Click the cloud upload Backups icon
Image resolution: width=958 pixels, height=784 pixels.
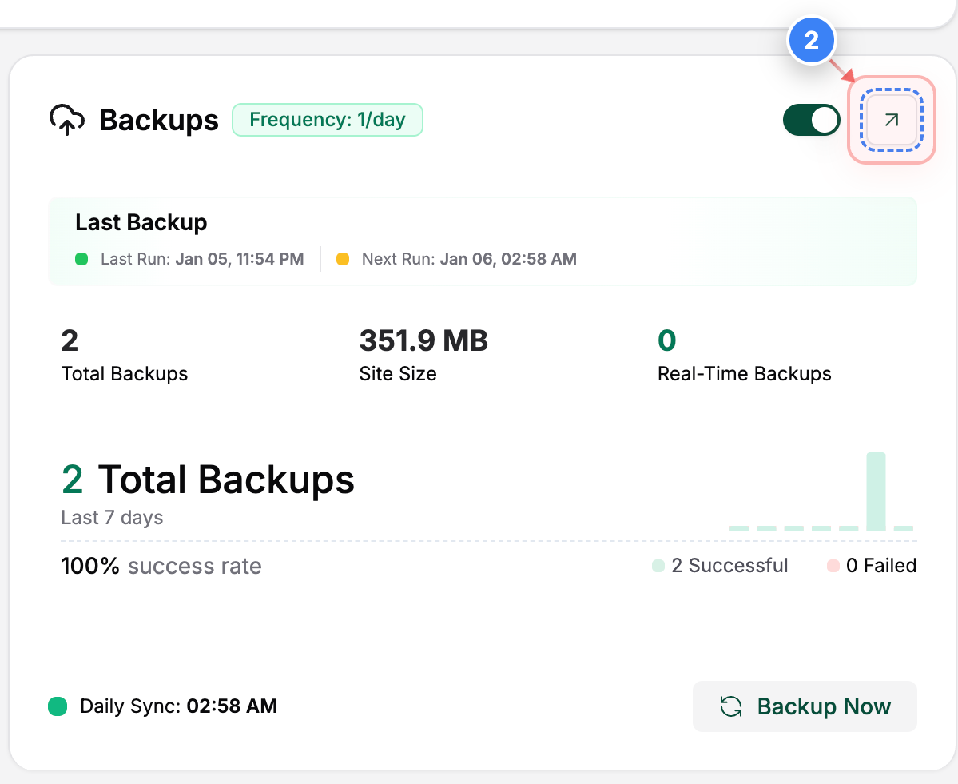pyautogui.click(x=67, y=120)
